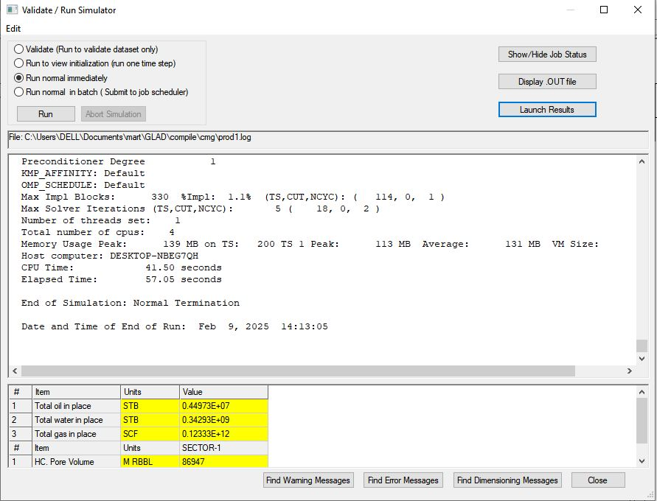Click the log horizontal scrollbar thumb

pyautogui.click(x=298, y=371)
